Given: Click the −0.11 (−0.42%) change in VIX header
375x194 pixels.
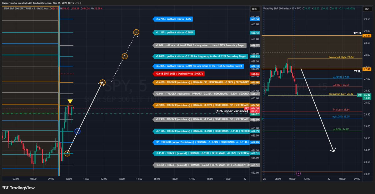Looking at the screenshot, I should click(347, 8).
